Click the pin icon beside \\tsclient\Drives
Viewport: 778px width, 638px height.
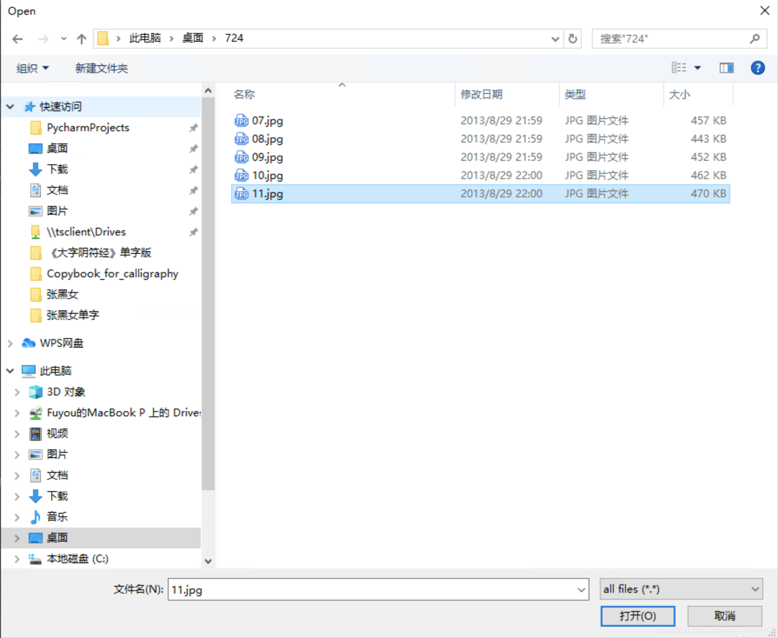tap(193, 232)
